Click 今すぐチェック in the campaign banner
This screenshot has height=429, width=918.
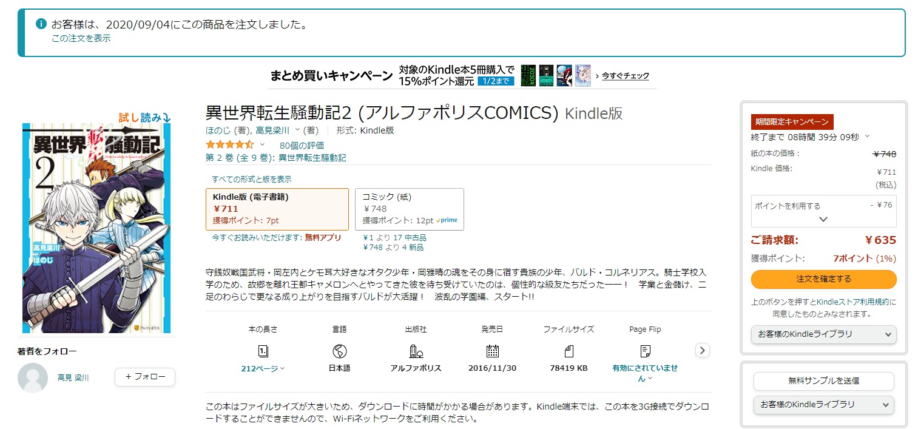pyautogui.click(x=625, y=76)
